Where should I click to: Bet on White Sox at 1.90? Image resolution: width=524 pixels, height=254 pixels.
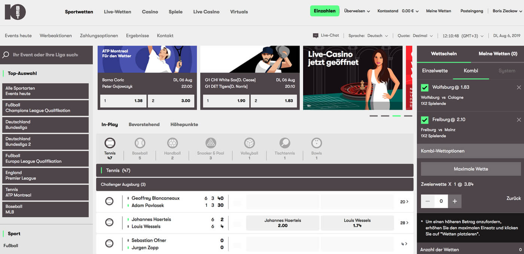coord(226,101)
